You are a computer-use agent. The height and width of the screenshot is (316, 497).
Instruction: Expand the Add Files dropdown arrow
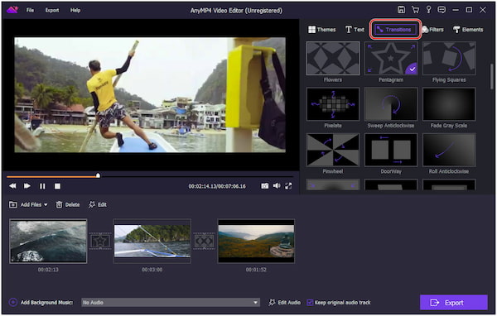(46, 205)
